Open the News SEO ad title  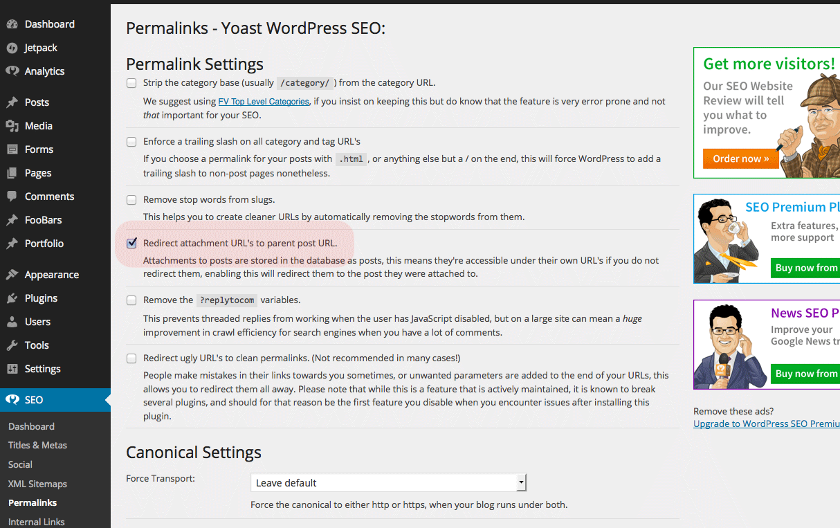tap(805, 313)
